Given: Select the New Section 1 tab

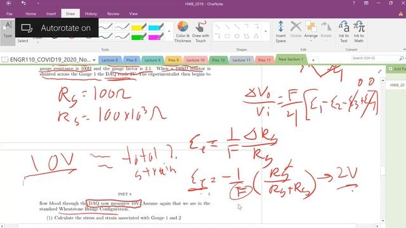Looking at the screenshot, I should point(291,59).
